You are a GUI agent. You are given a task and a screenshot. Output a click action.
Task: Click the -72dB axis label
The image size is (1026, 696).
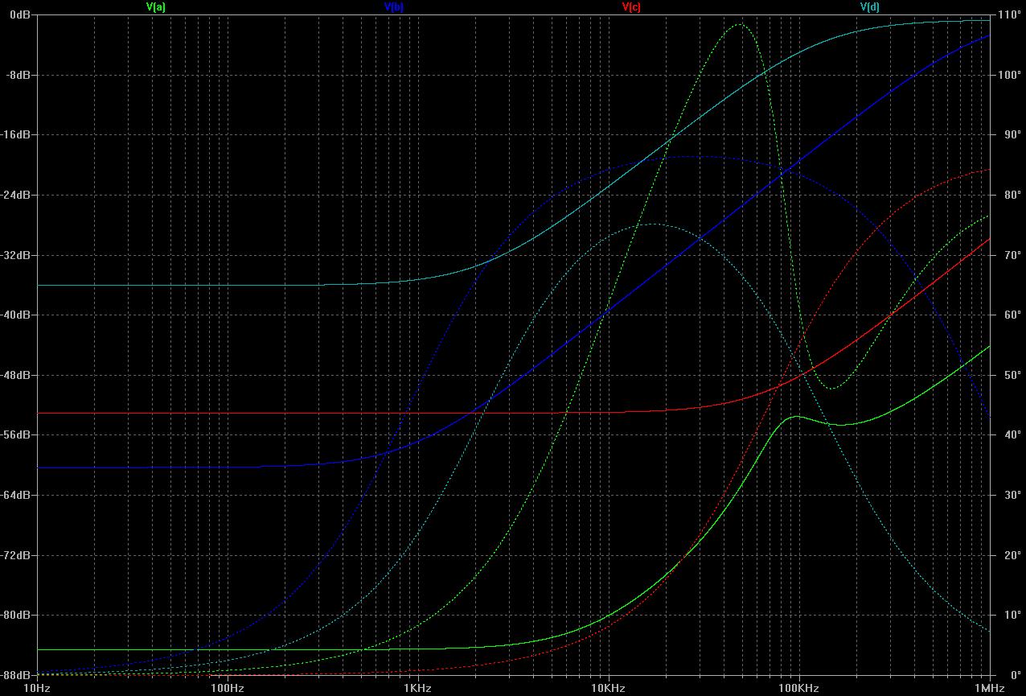click(16, 555)
